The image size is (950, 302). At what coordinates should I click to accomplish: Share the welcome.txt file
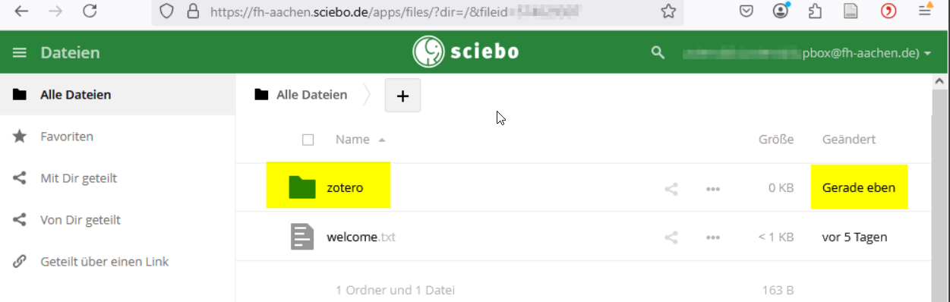pyautogui.click(x=671, y=238)
